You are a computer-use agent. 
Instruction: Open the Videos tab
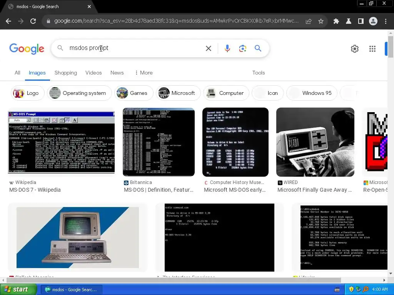(x=93, y=73)
